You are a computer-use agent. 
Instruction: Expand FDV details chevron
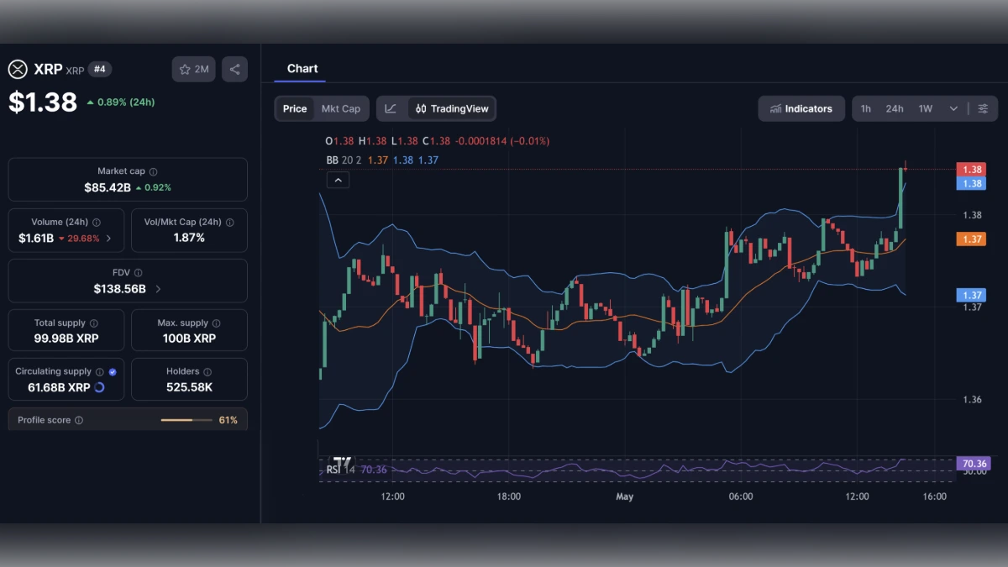[158, 289]
